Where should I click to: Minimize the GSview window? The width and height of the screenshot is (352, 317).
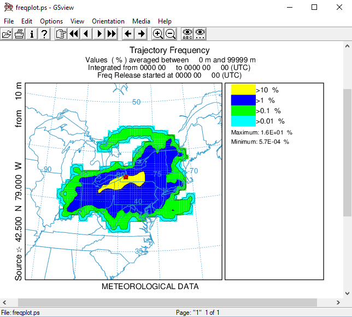point(290,8)
